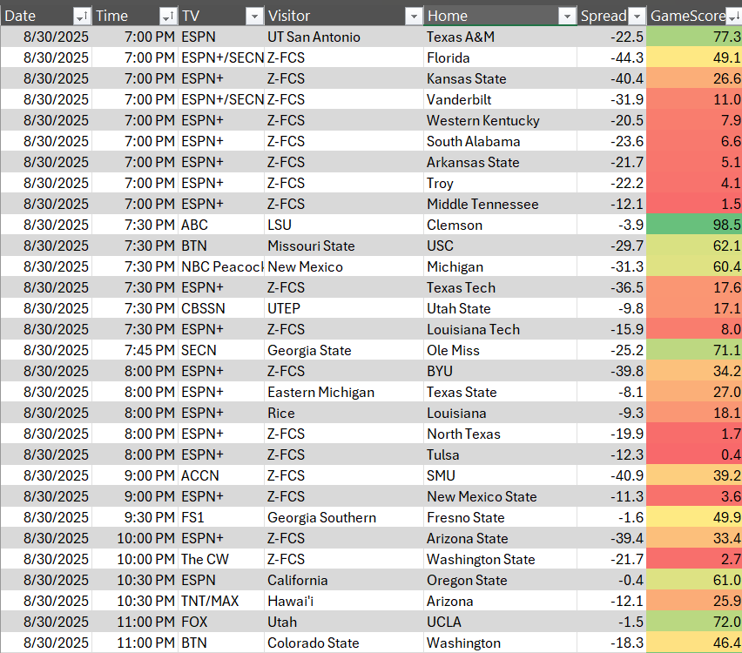Select the Rice visitor cell
742x653 pixels.
[344, 413]
